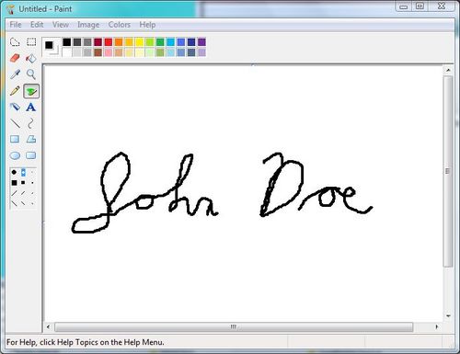Open the Edit menu
The image size is (460, 354).
(x=37, y=25)
